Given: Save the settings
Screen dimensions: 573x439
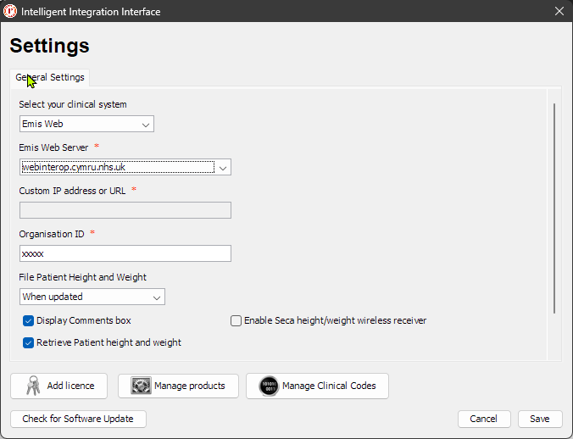Looking at the screenshot, I should [540, 419].
